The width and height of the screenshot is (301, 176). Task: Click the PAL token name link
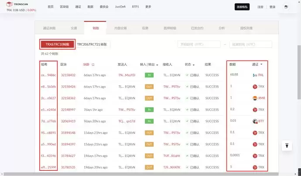(x=261, y=75)
